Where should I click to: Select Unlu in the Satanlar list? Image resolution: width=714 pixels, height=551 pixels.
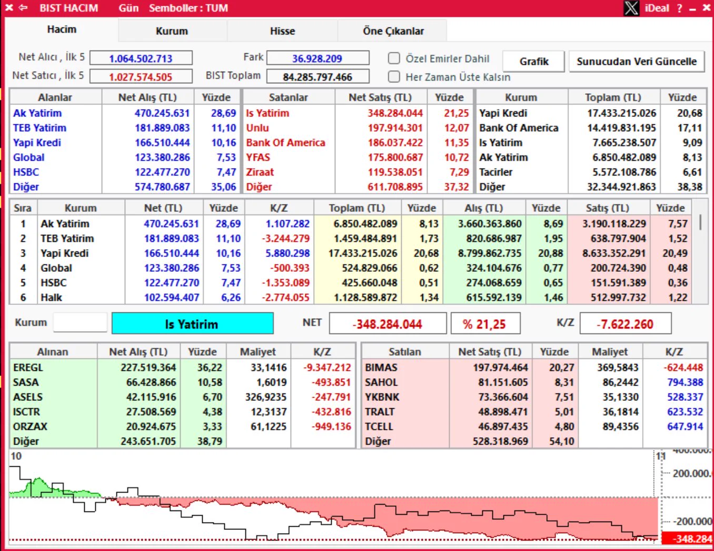[x=257, y=128]
